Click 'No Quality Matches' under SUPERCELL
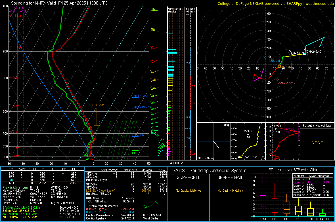 [x=189, y=191]
